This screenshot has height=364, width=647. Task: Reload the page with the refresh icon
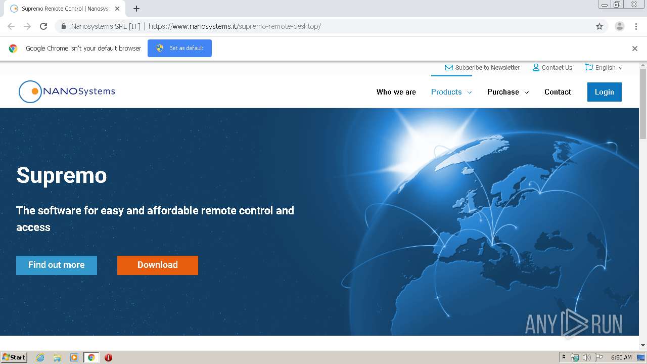(43, 26)
